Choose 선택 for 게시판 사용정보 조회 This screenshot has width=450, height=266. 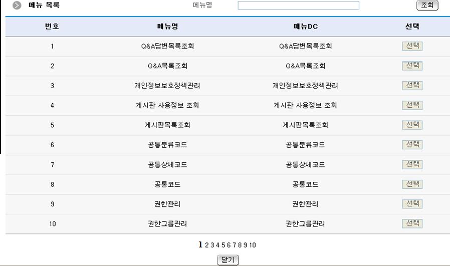412,105
